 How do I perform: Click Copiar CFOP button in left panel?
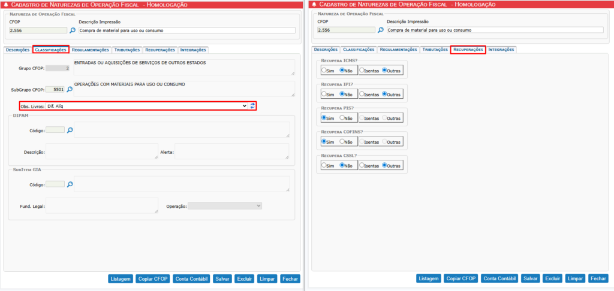click(x=152, y=278)
